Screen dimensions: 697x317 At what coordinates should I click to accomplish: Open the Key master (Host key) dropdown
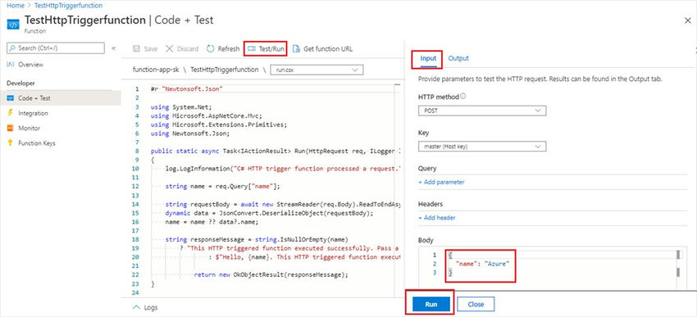[x=482, y=146]
